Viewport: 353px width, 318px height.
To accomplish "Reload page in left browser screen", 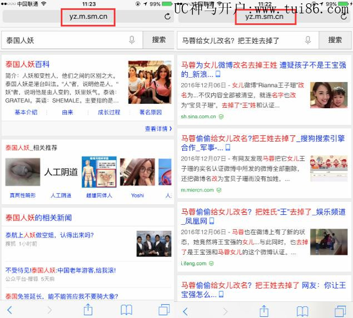I will 167,17.
